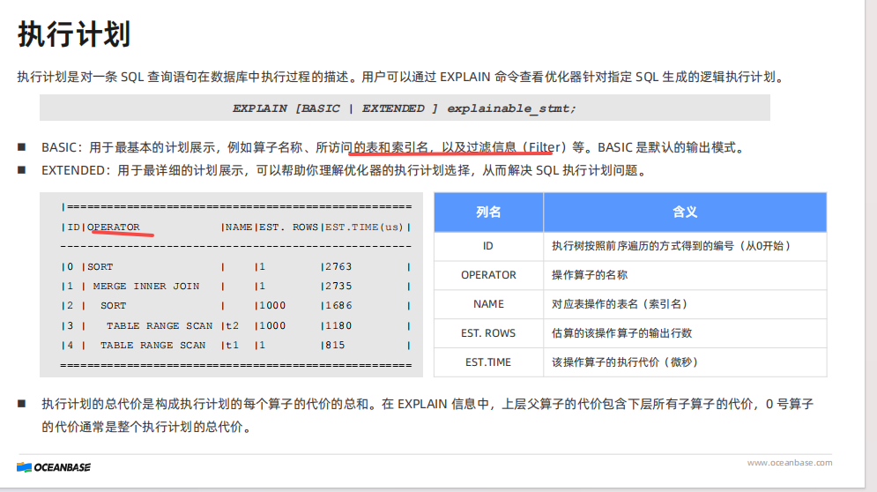Click the EXPLAIN syntax code box
The width and height of the screenshot is (877, 492).
[x=405, y=108]
